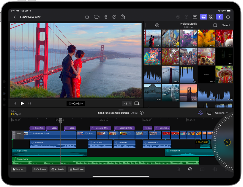Delete selected clip with the trash icon
The height and width of the screenshot is (187, 243).
coord(179,169)
